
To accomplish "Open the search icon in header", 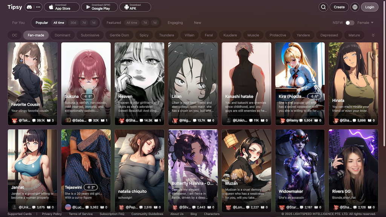I will coord(323,7).
